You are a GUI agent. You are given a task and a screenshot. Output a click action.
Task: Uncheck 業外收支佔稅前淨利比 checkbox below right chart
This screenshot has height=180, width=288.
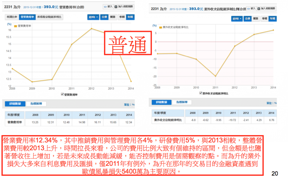coord(201,93)
